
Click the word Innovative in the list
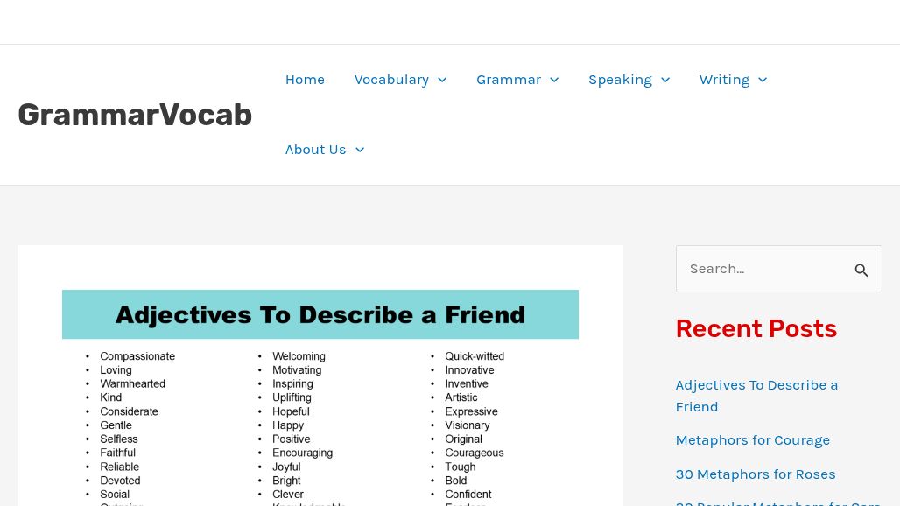(x=469, y=370)
